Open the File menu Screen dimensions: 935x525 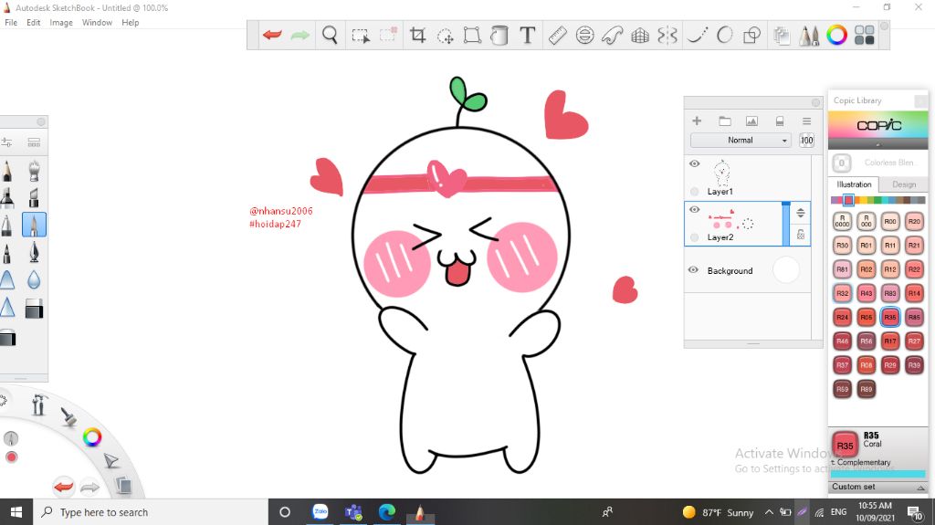[x=11, y=23]
